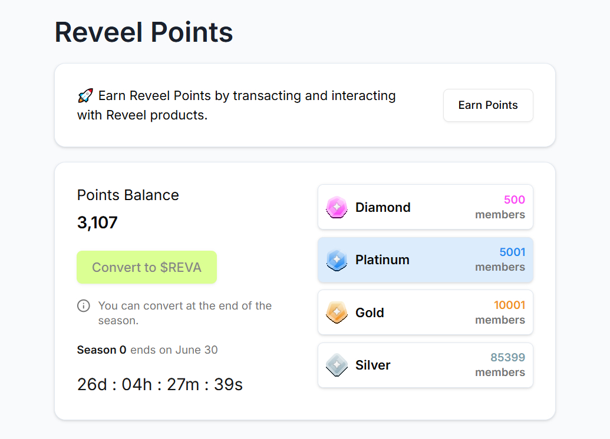This screenshot has width=610, height=439.
Task: Click the Gold tier gem icon
Action: 337,312
